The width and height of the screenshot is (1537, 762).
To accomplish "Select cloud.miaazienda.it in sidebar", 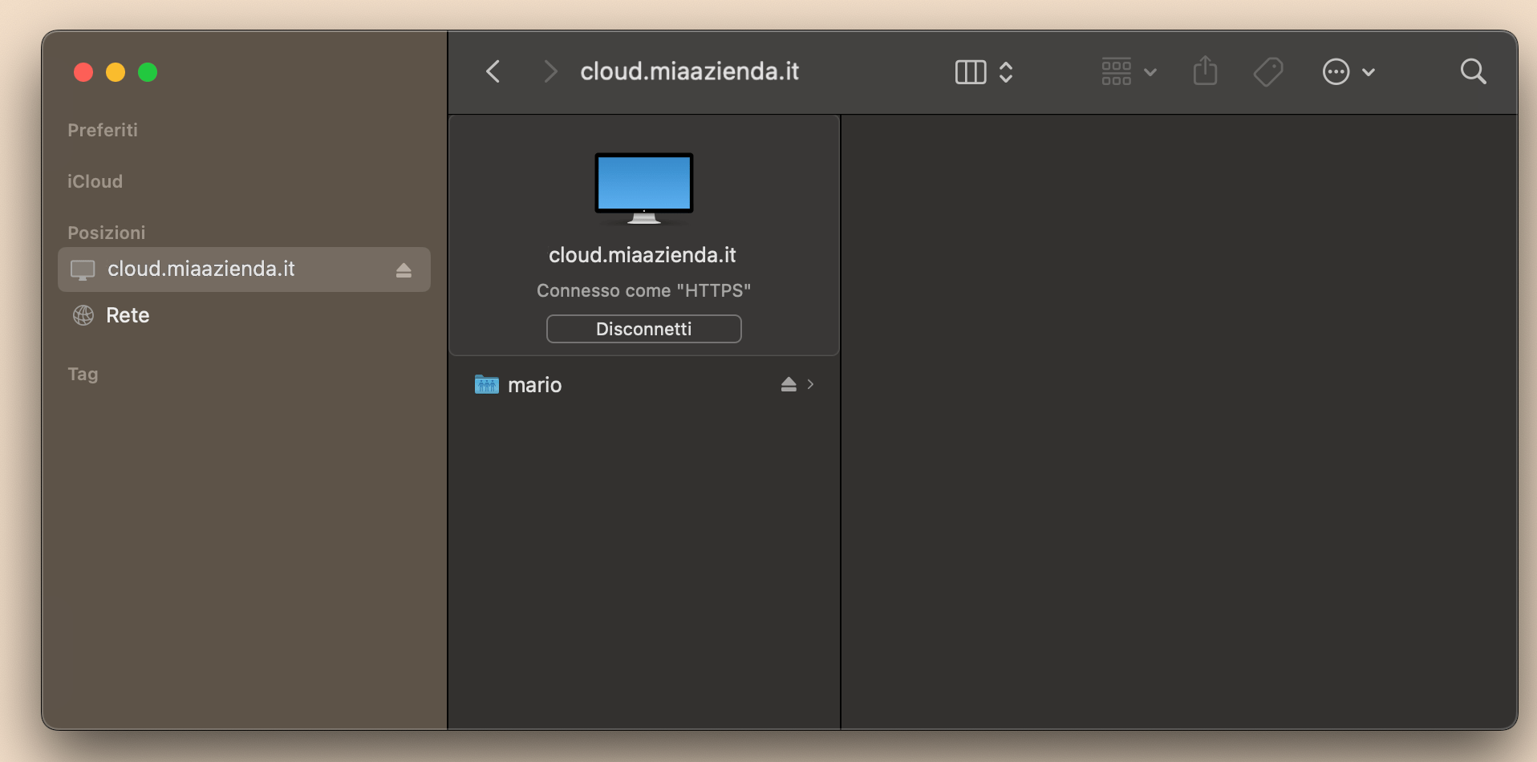I will click(x=244, y=270).
